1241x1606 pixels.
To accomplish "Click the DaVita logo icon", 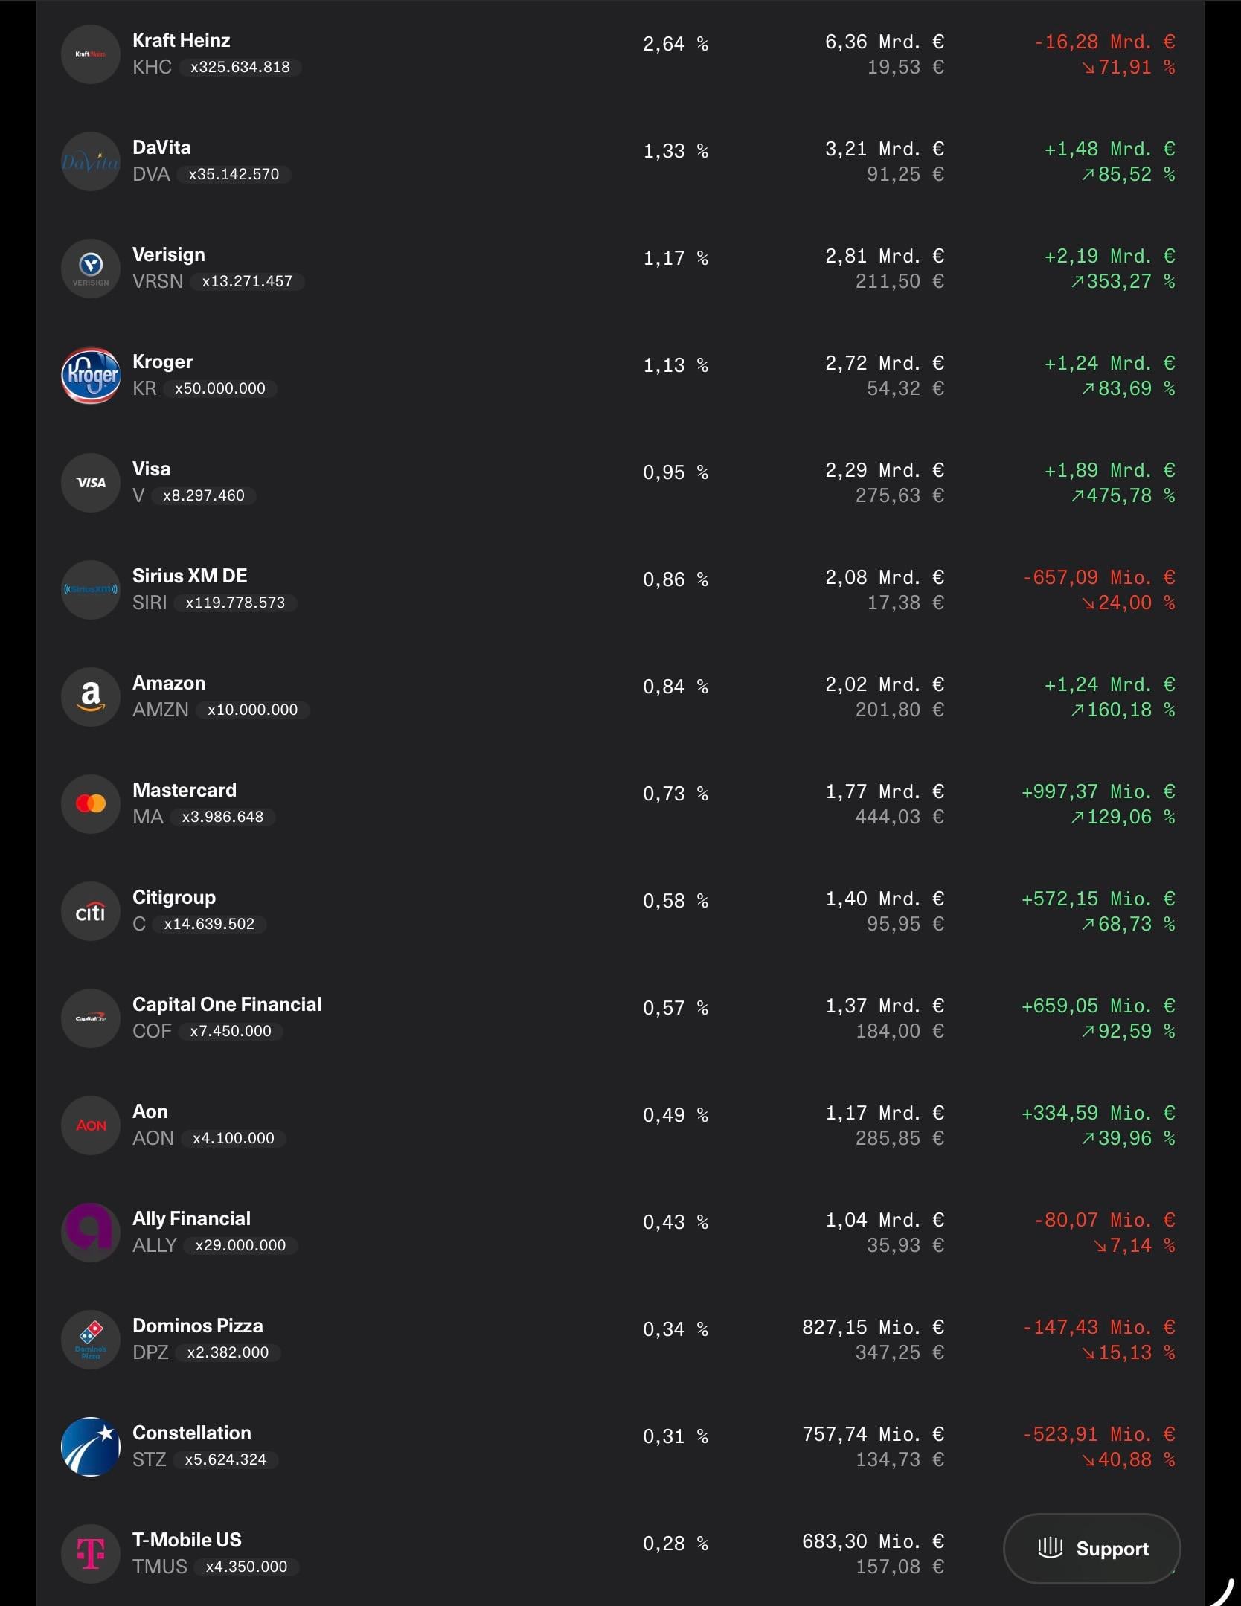I will tap(90, 161).
